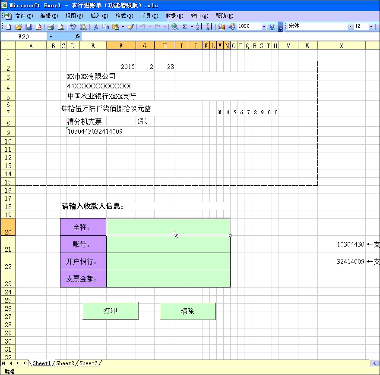
Task: Click the AutoSum sigma icon
Action: pyautogui.click(x=184, y=27)
